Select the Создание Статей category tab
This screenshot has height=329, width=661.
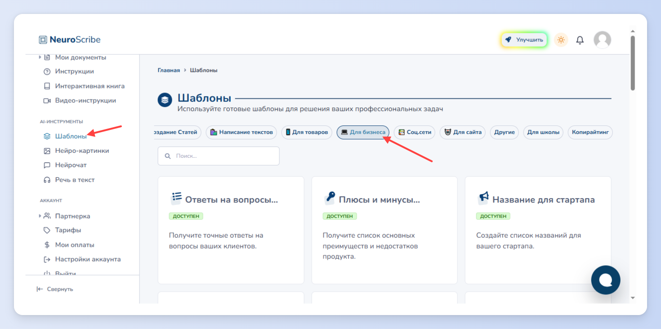[178, 132]
